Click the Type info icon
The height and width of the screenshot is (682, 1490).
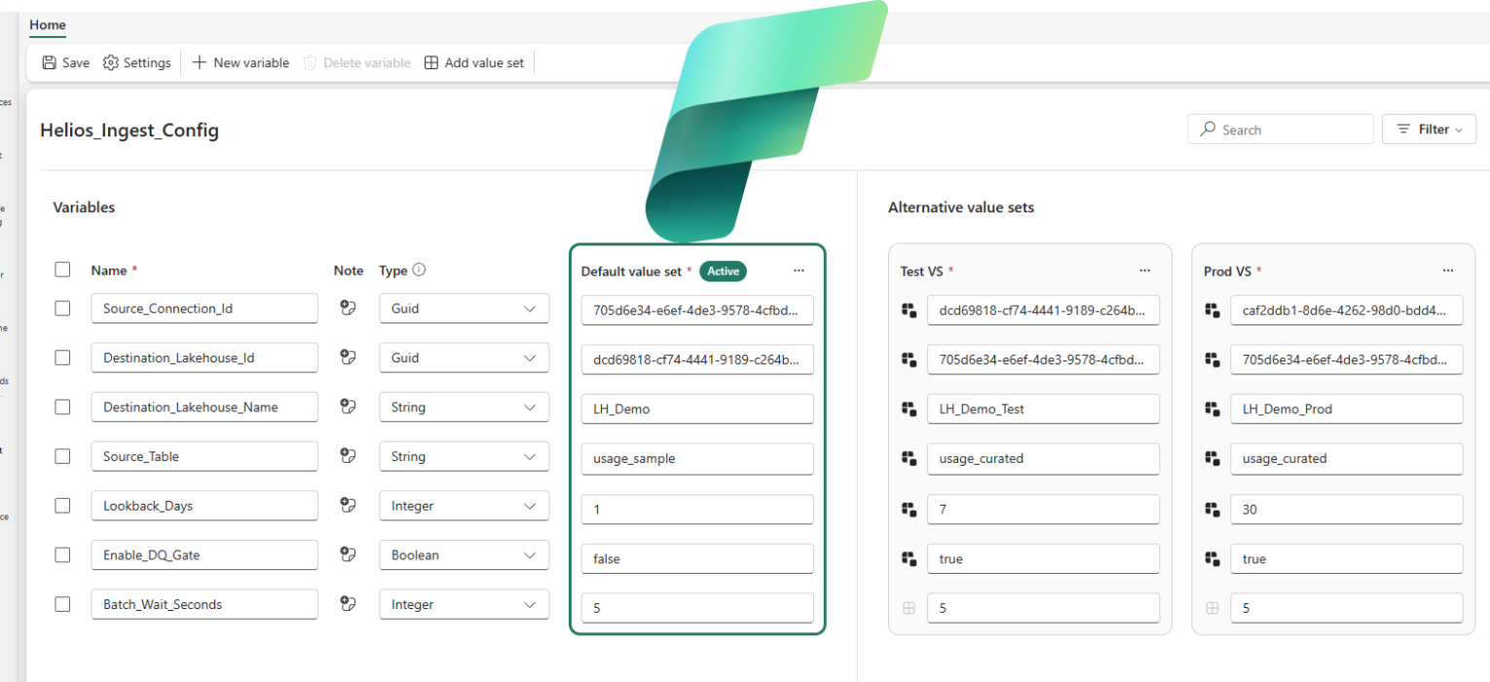point(419,270)
